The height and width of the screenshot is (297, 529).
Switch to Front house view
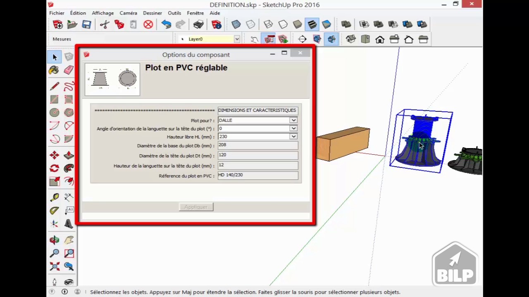tap(380, 39)
